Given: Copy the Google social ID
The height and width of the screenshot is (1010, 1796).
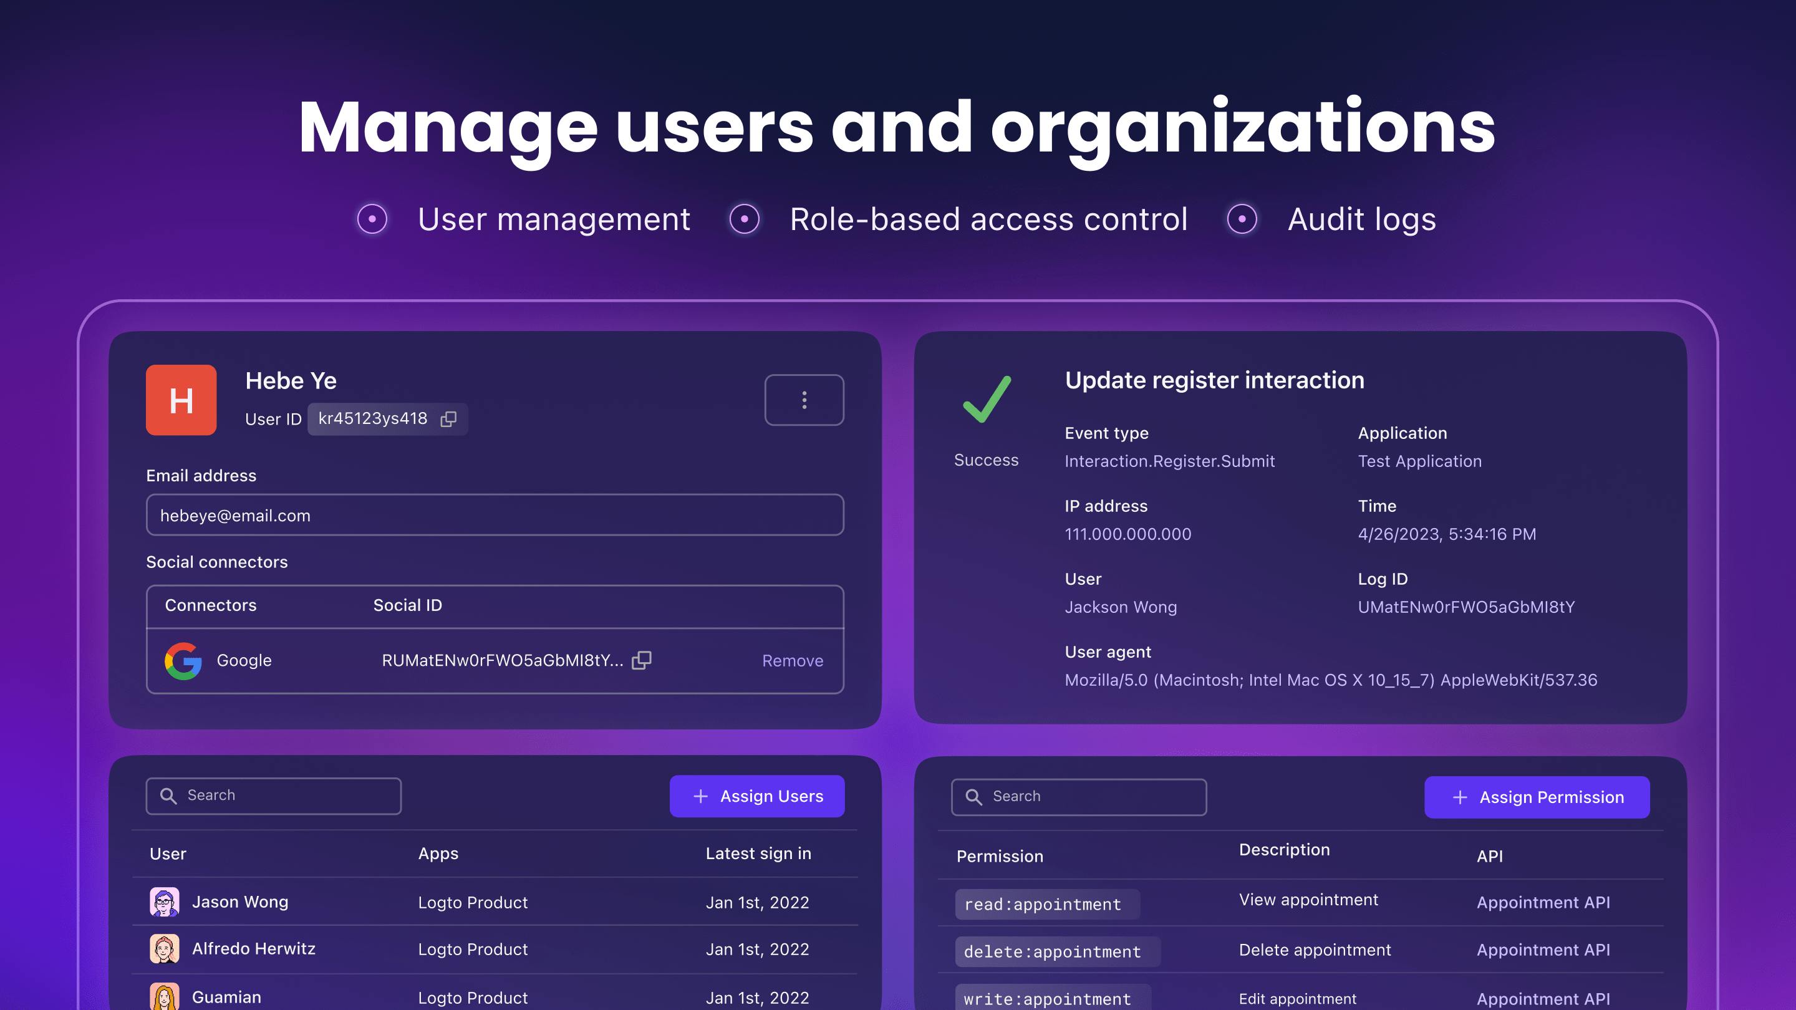Looking at the screenshot, I should [x=642, y=660].
